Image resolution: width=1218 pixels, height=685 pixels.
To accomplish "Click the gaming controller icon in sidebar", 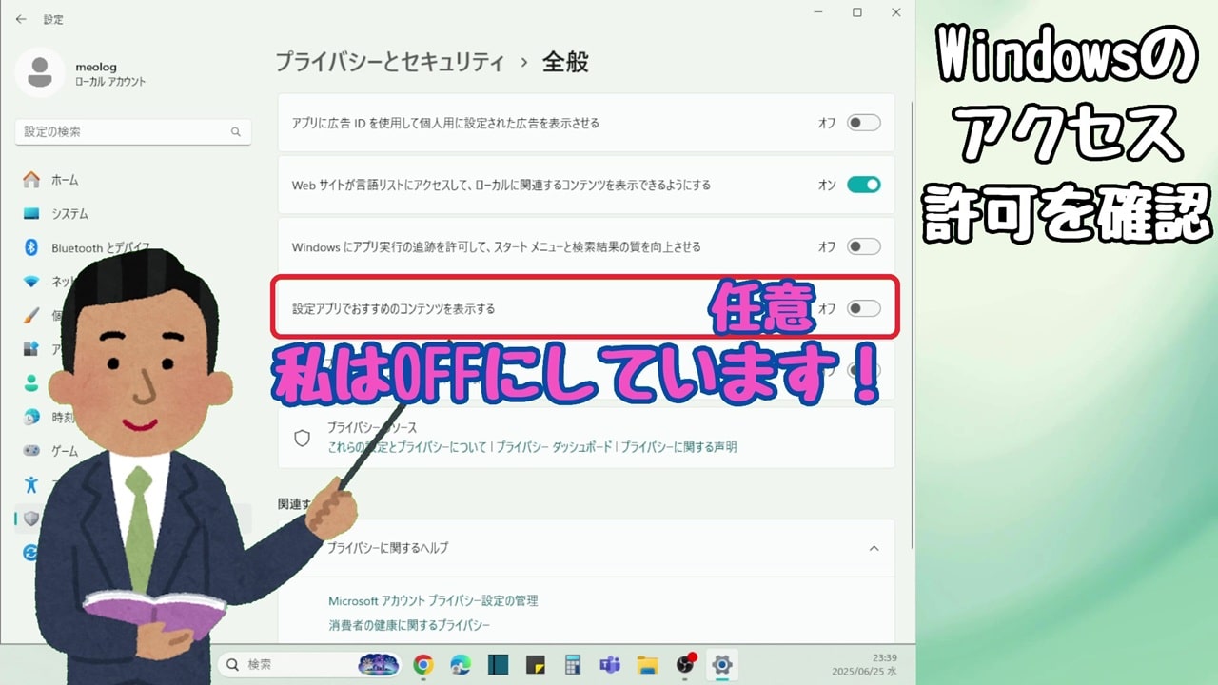I will tap(31, 451).
